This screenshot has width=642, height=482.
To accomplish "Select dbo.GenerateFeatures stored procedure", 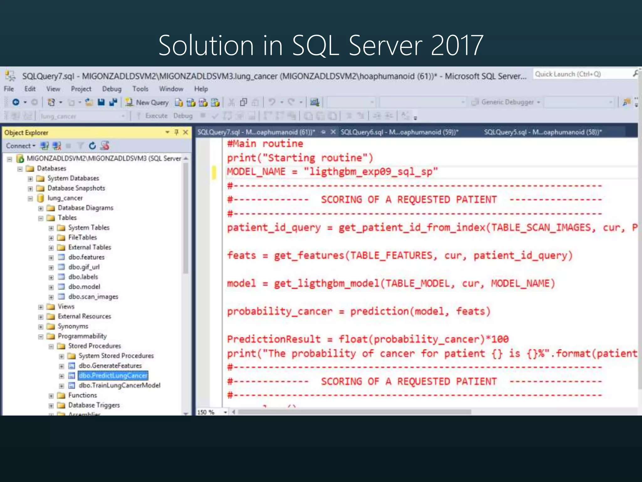I will (110, 366).
